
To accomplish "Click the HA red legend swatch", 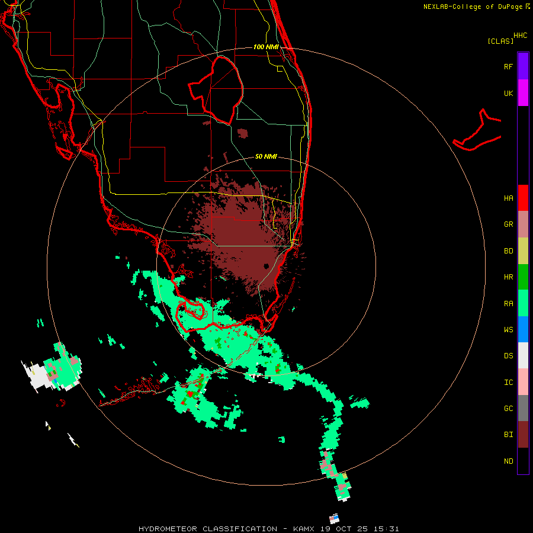I will 523,198.
